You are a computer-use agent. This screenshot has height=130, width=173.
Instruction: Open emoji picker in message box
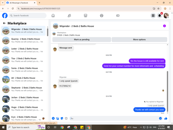[x=160, y=118]
